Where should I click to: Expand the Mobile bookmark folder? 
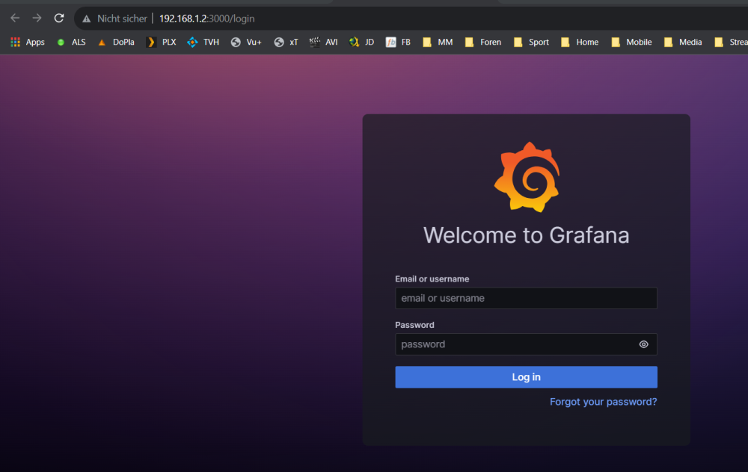(631, 42)
